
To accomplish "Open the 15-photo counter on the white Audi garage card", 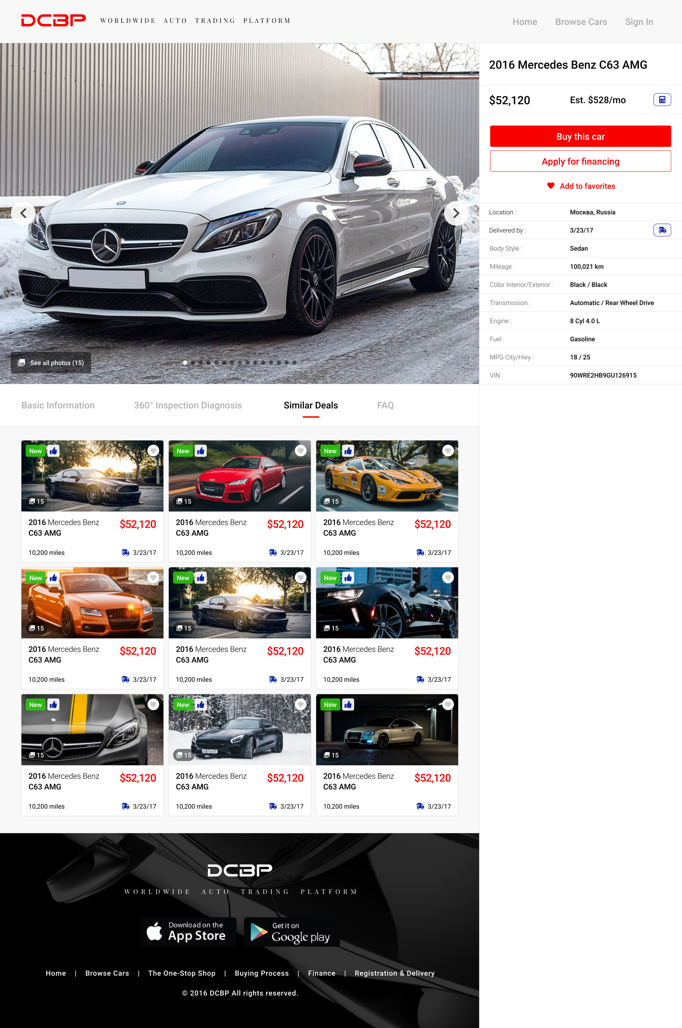I will [x=331, y=755].
